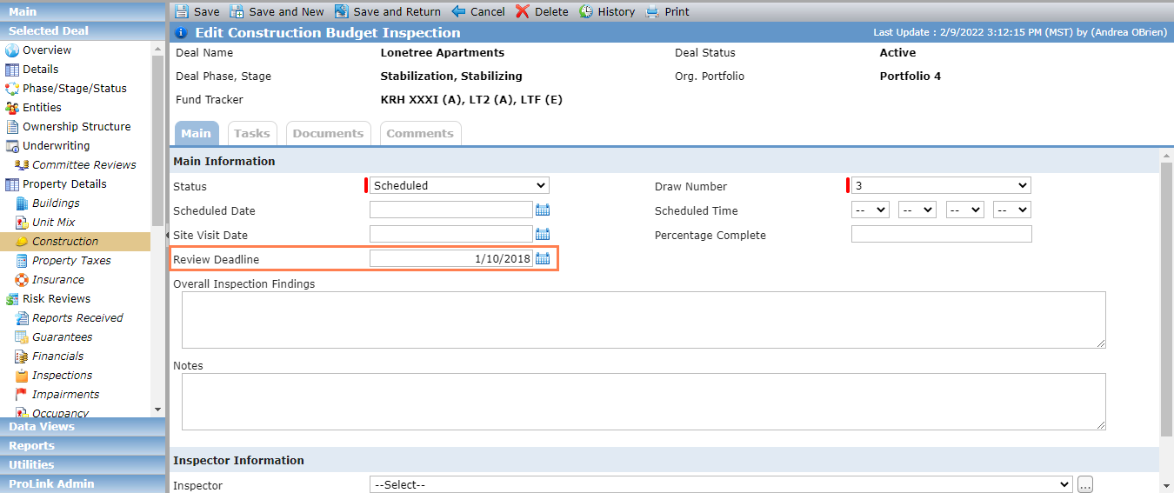This screenshot has height=493, width=1174.
Task: Click the blue info icon beside the title
Action: point(181,33)
